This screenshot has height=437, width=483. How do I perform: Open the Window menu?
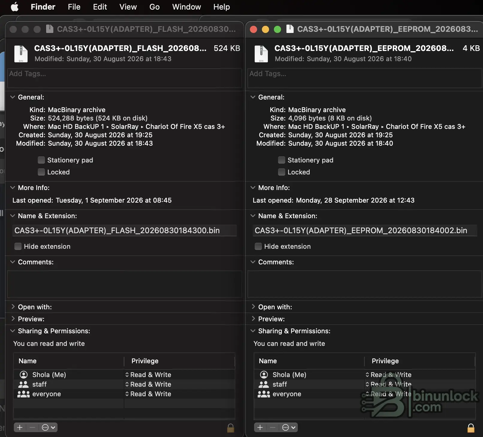pos(186,7)
